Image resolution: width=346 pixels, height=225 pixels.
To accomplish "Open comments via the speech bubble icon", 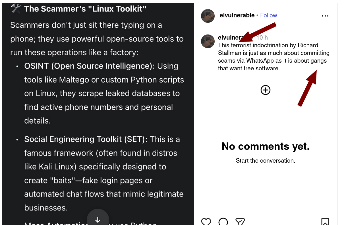I will pyautogui.click(x=223, y=222).
